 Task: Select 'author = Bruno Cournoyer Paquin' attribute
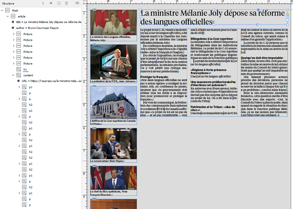pos(37,28)
